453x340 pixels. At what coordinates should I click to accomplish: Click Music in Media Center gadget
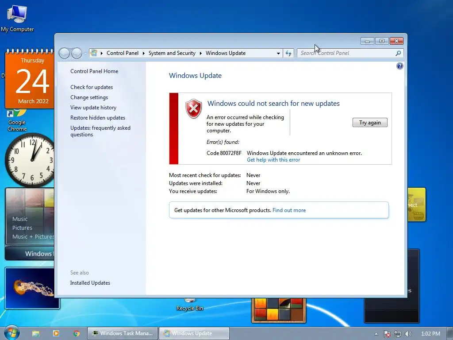tap(20, 219)
